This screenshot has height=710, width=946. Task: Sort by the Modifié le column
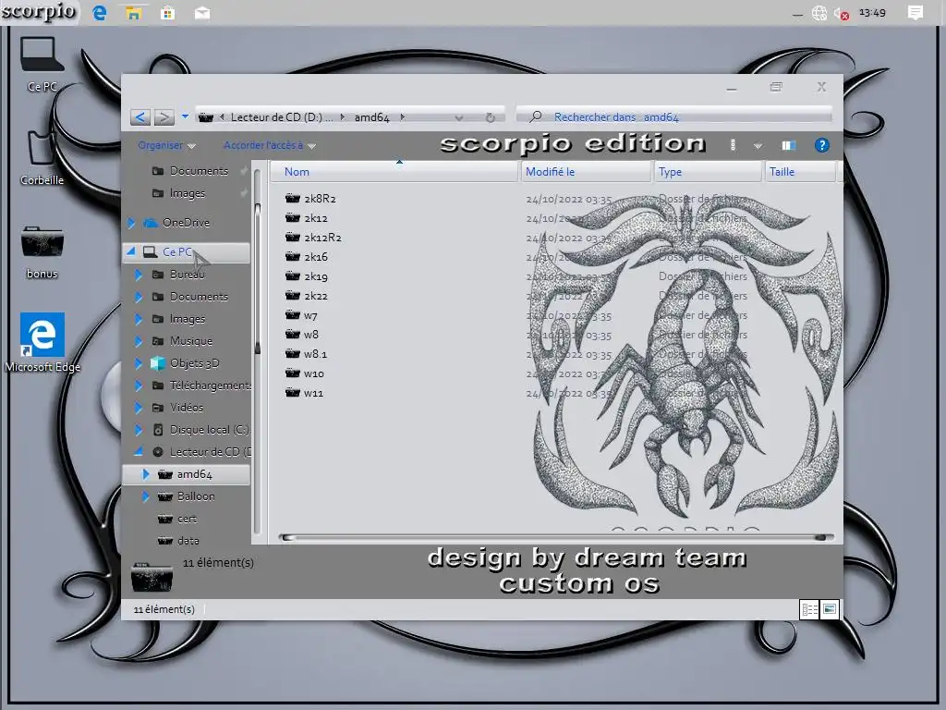click(586, 172)
